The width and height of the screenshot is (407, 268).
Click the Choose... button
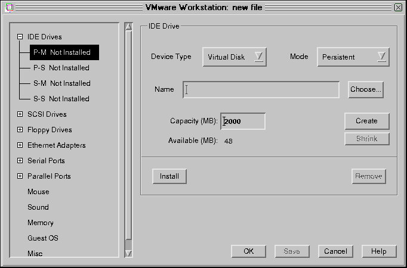click(366, 89)
